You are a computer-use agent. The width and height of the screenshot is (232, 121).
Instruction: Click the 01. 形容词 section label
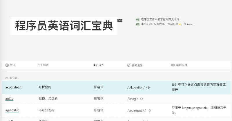click(11, 78)
